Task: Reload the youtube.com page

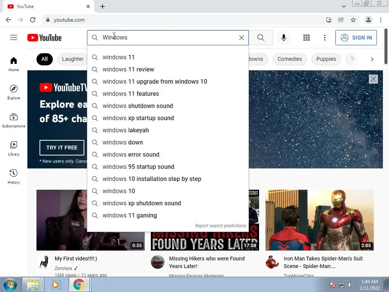Action: click(x=33, y=20)
